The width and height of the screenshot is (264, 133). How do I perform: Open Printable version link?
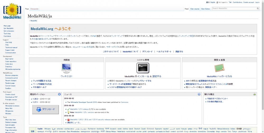coord(11,100)
